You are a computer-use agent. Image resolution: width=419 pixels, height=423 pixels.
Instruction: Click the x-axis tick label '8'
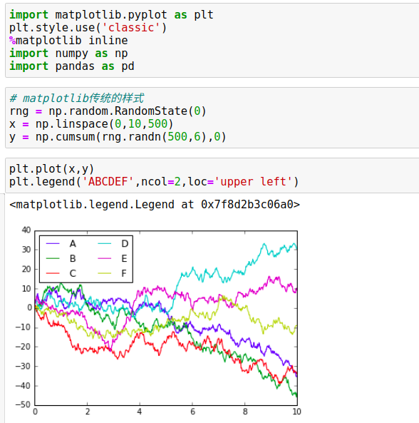245,412
